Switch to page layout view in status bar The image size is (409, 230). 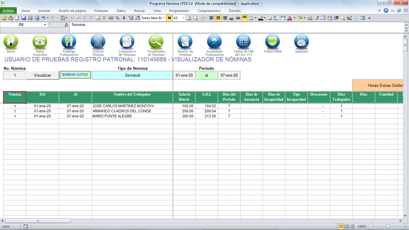tap(346, 226)
